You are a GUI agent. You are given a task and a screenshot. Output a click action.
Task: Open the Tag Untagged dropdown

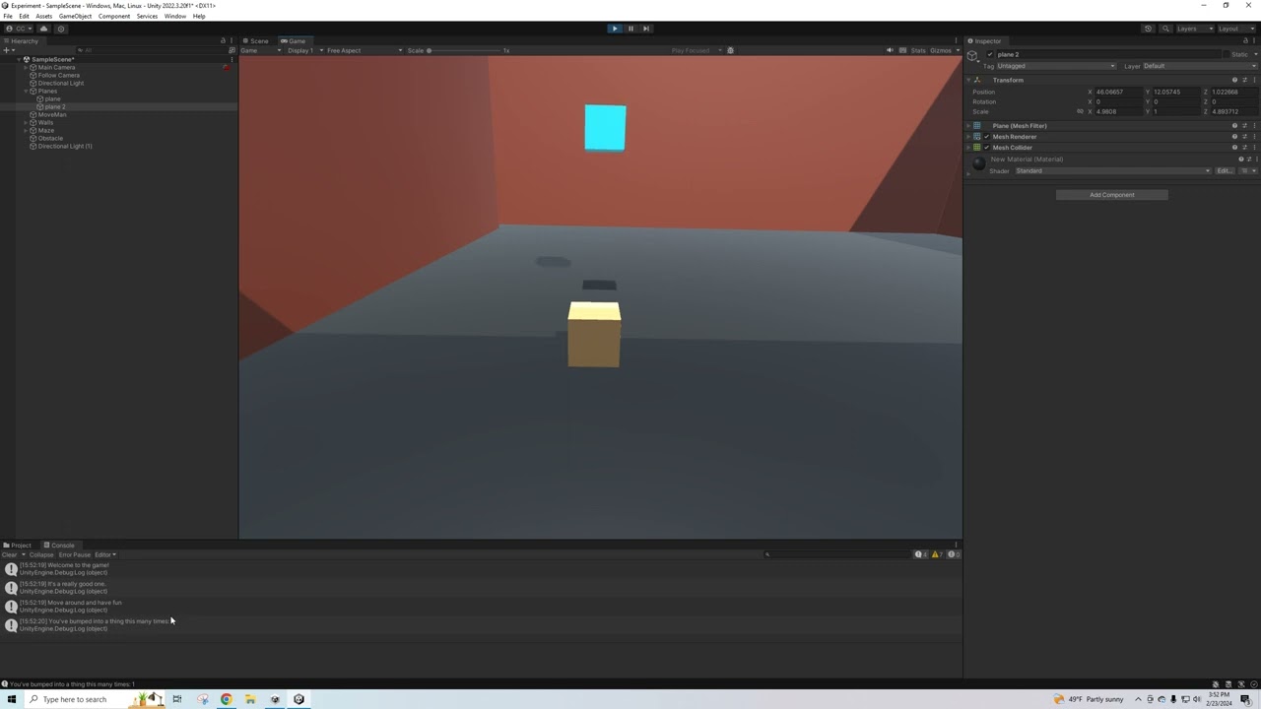click(x=1056, y=66)
